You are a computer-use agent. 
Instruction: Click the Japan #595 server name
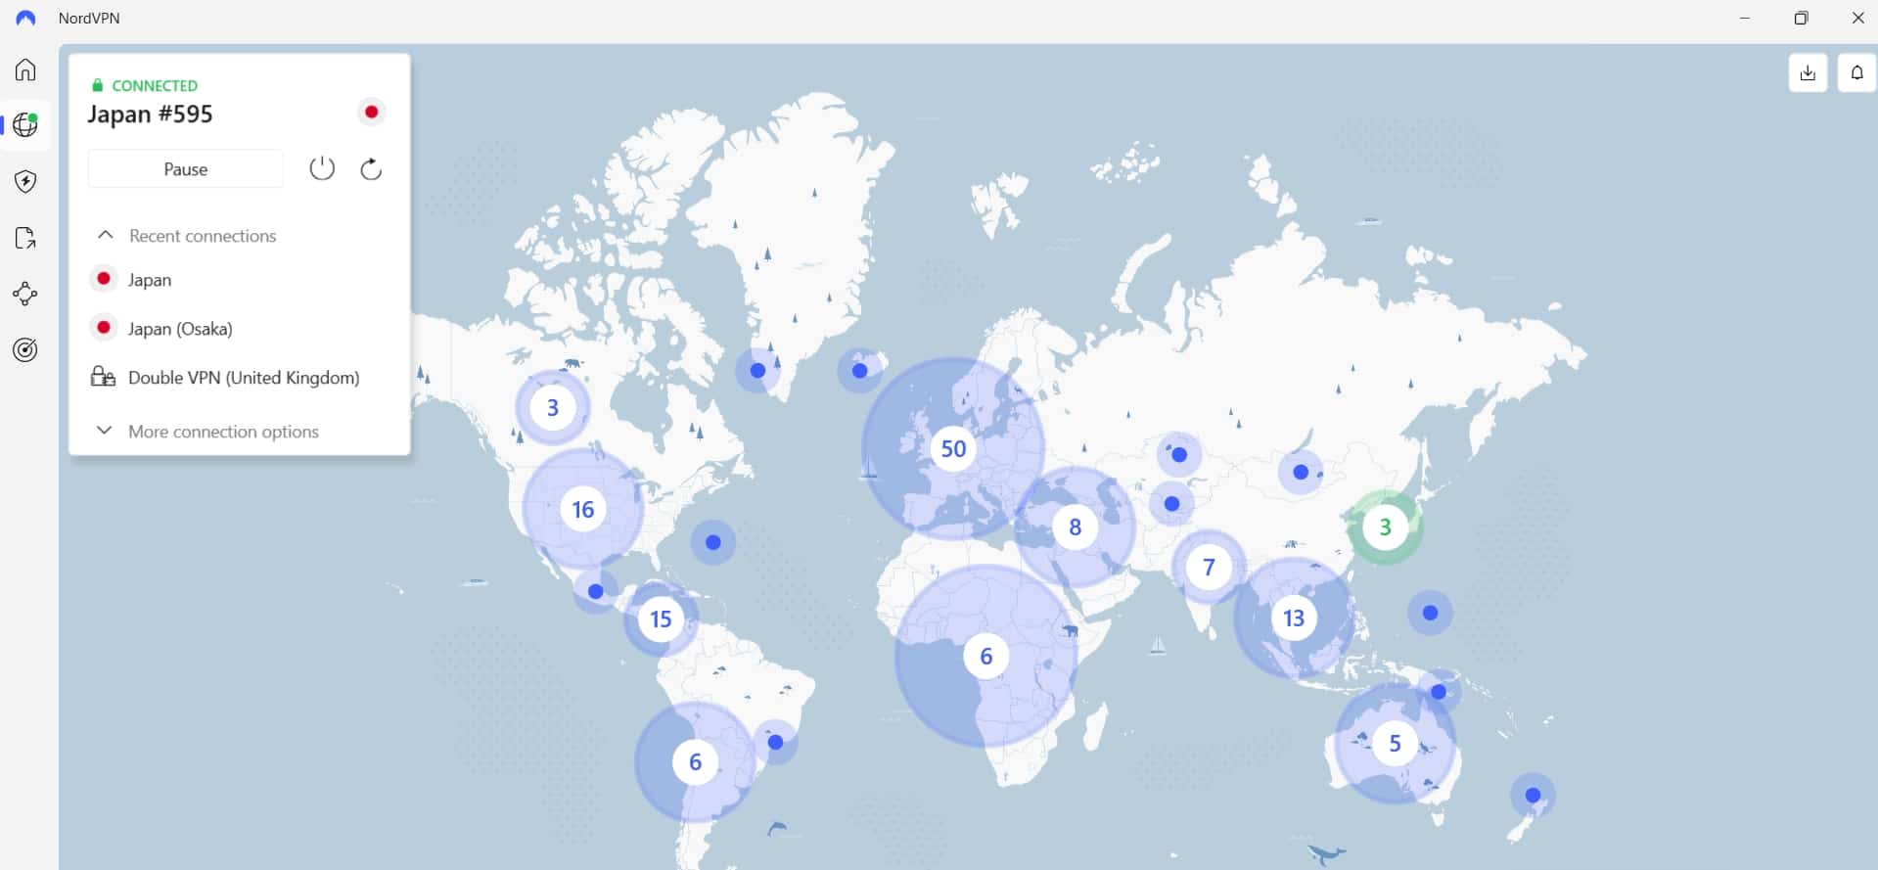point(150,114)
